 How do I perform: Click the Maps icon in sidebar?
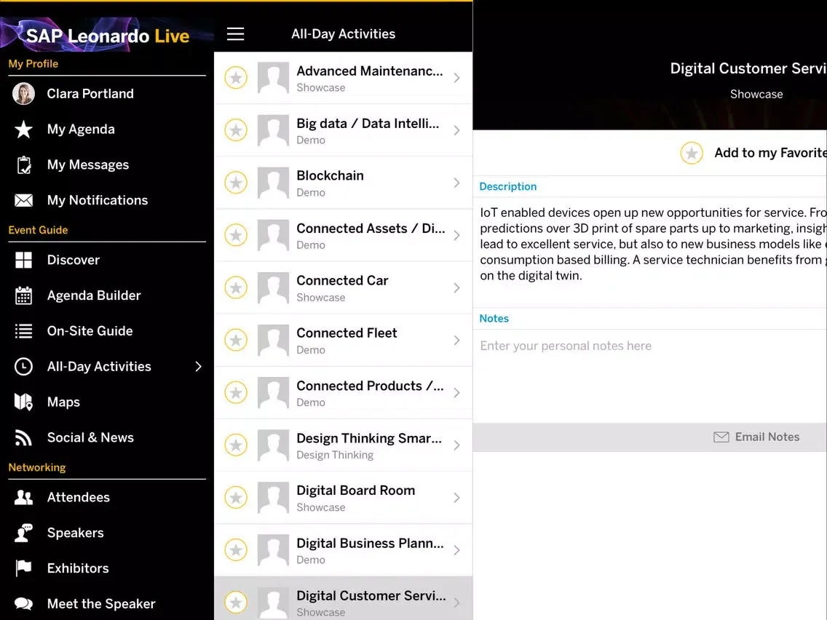(x=23, y=402)
